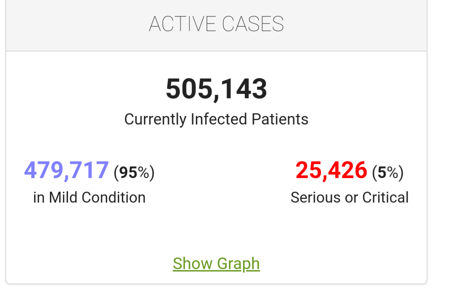Image resolution: width=451 pixels, height=300 pixels.
Task: Click the word Infected under the total
Action: [219, 119]
